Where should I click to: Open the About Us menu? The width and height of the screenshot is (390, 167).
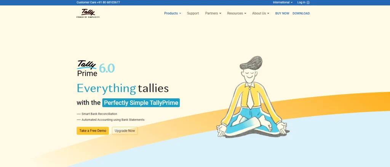coord(259,13)
